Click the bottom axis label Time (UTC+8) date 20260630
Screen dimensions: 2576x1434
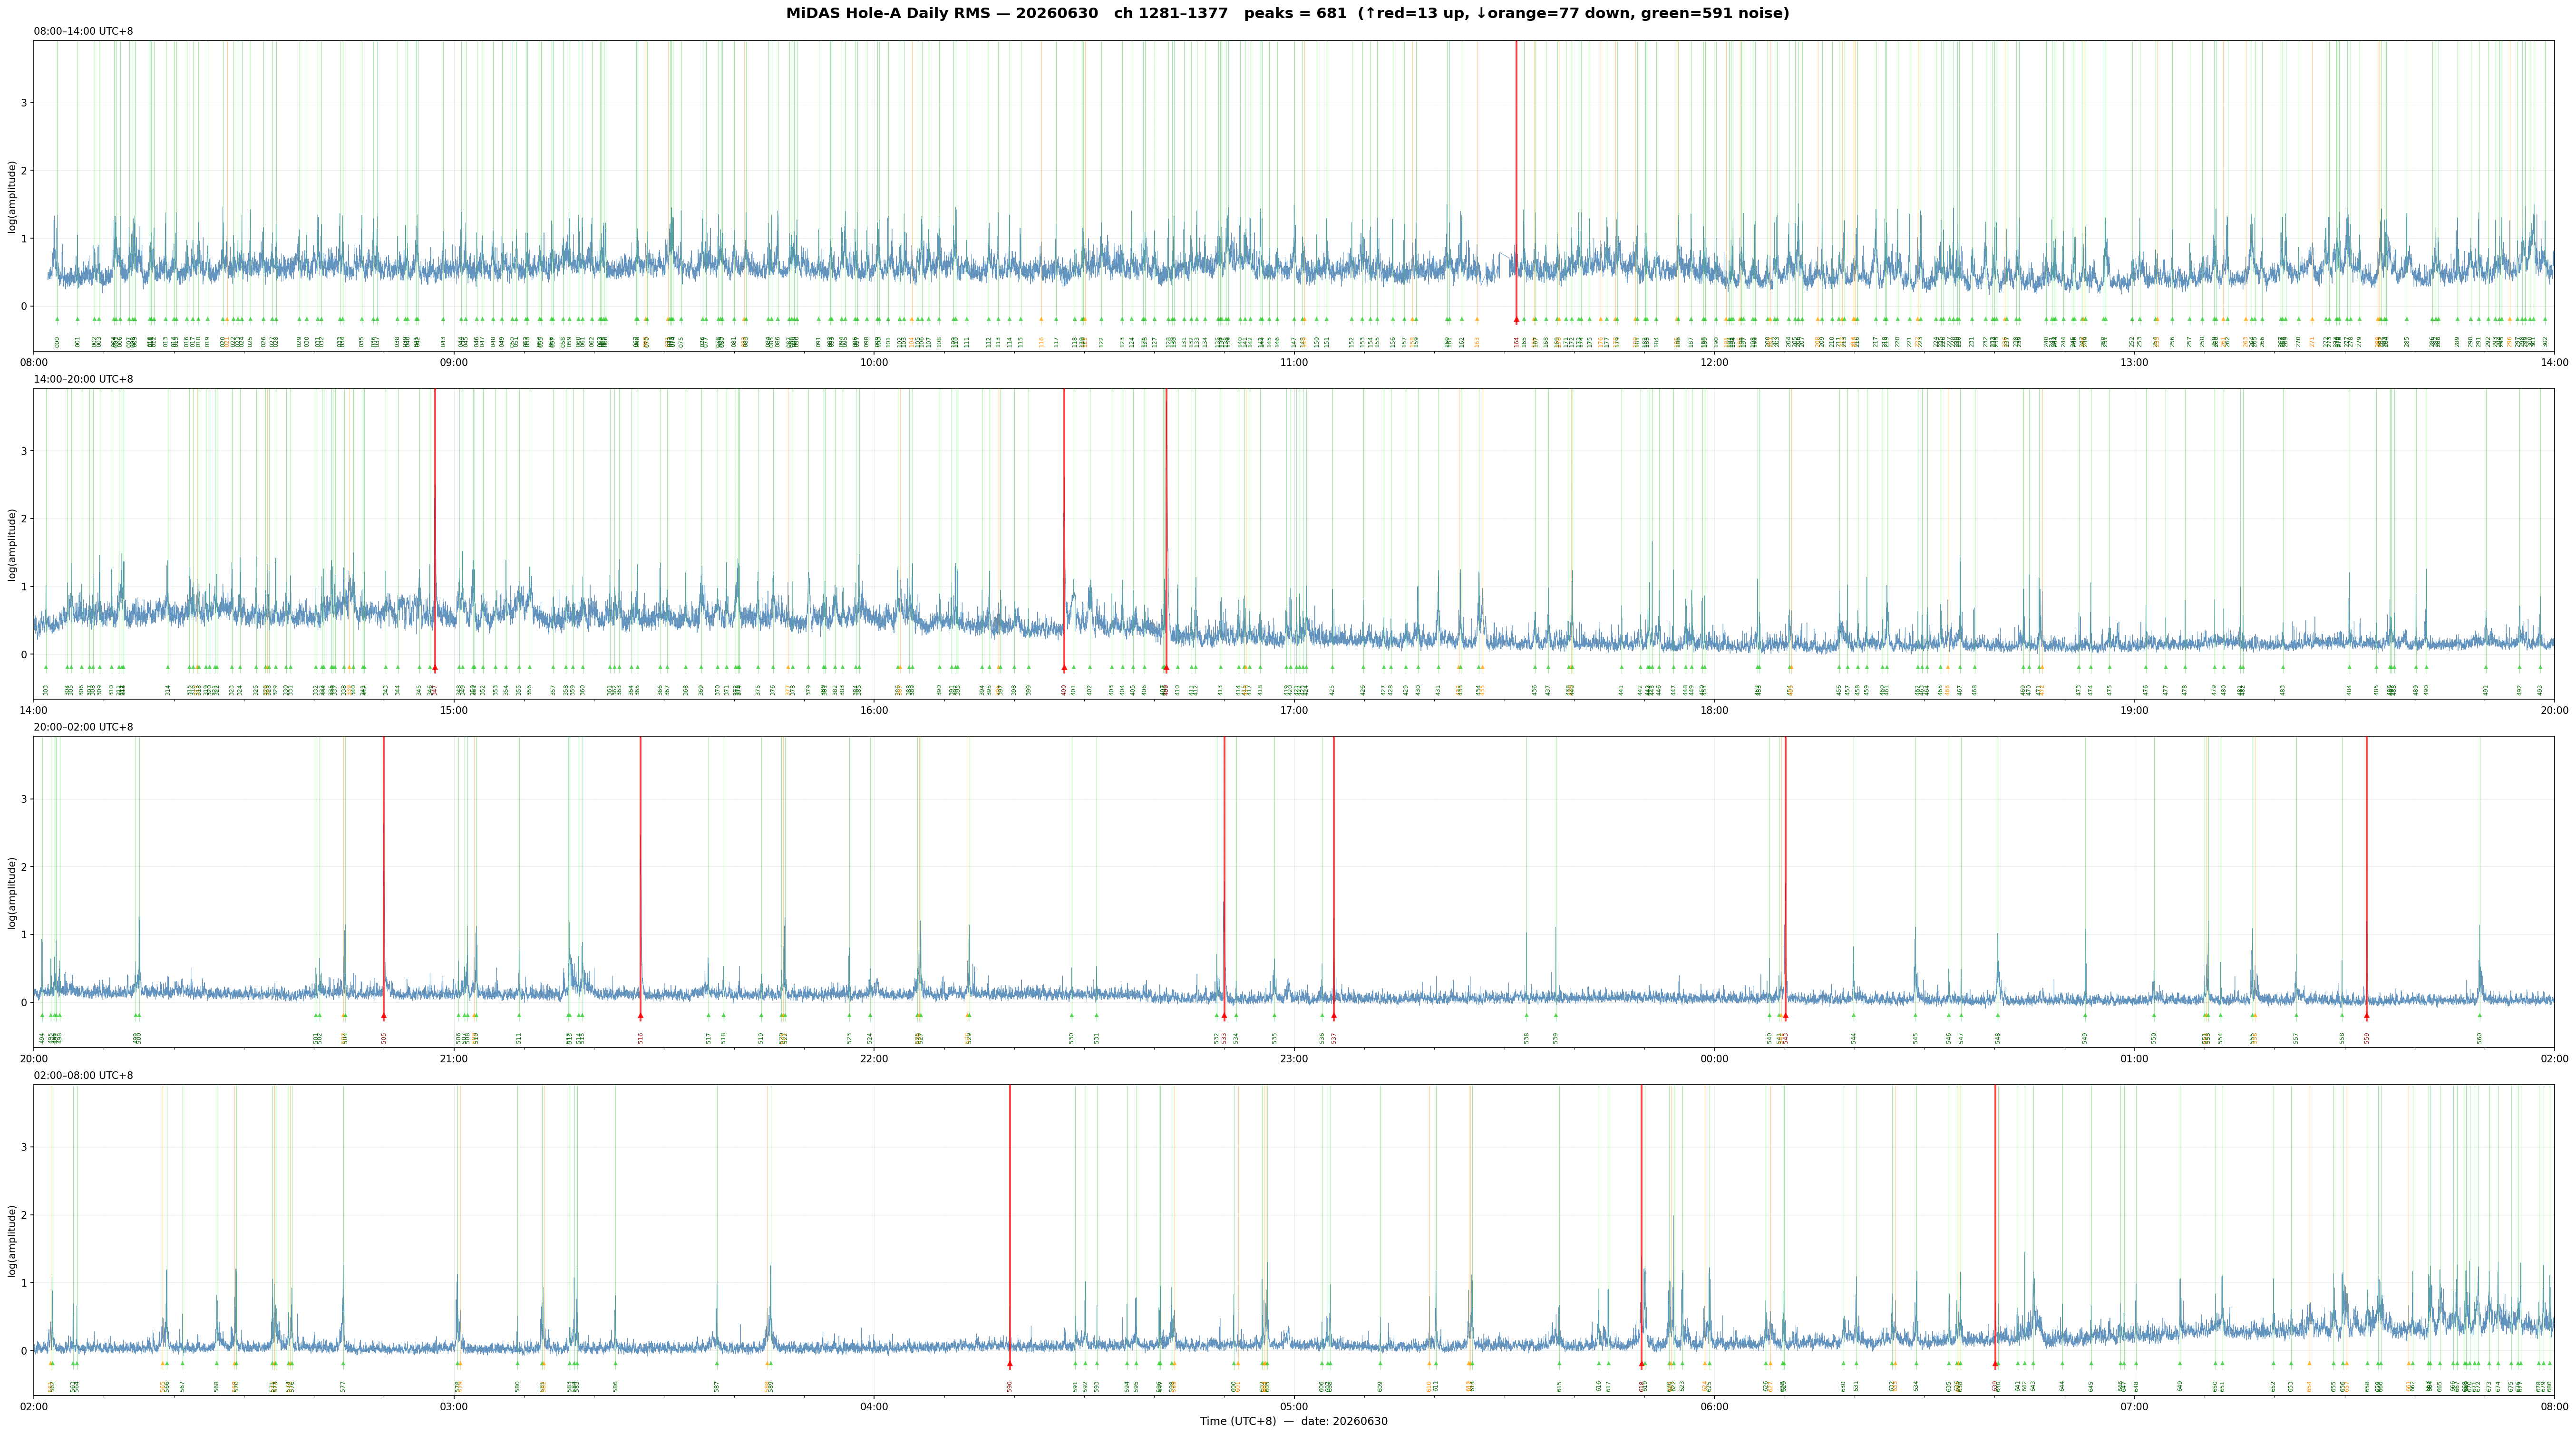point(1294,1421)
